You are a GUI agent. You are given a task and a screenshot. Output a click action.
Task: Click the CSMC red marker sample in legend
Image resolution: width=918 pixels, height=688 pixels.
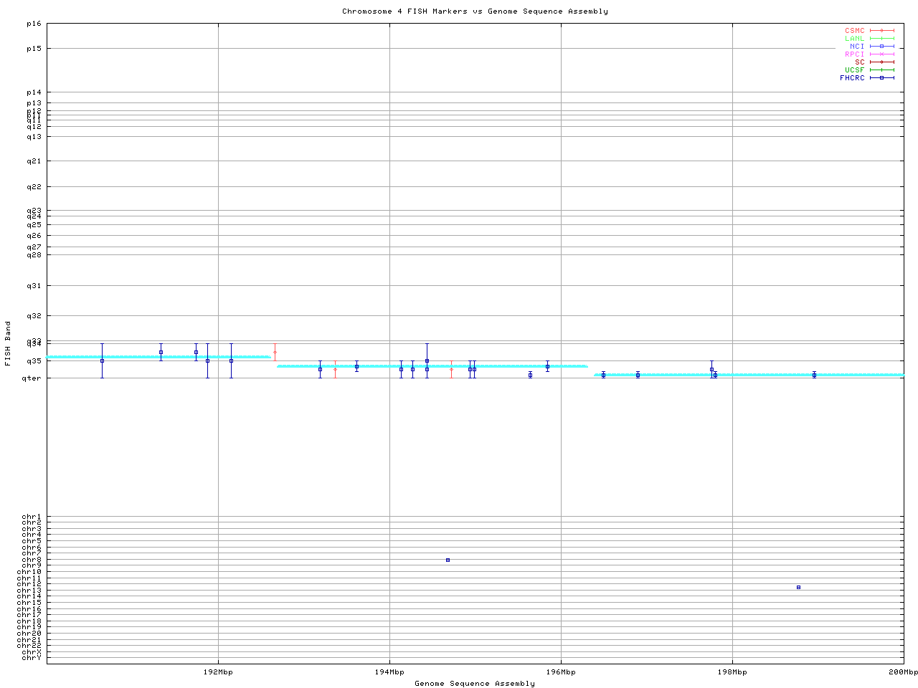(881, 31)
